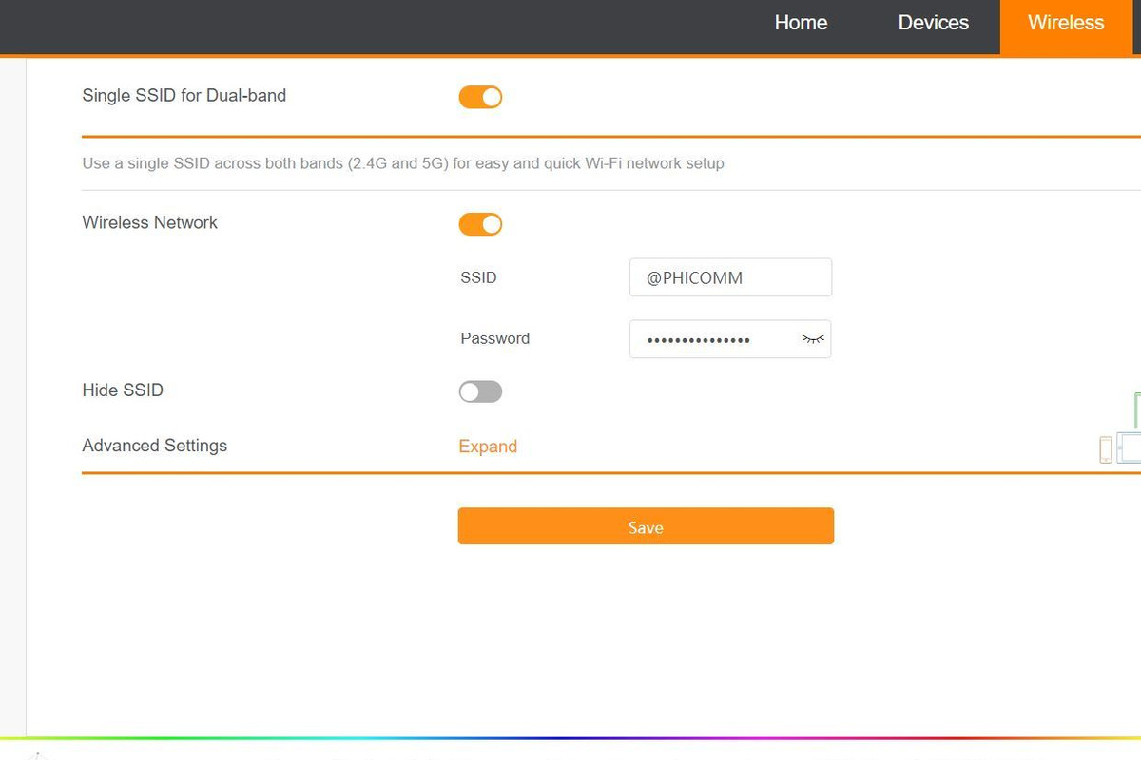Click the 'SSID' field label
The image size is (1141, 760).
pos(478,277)
